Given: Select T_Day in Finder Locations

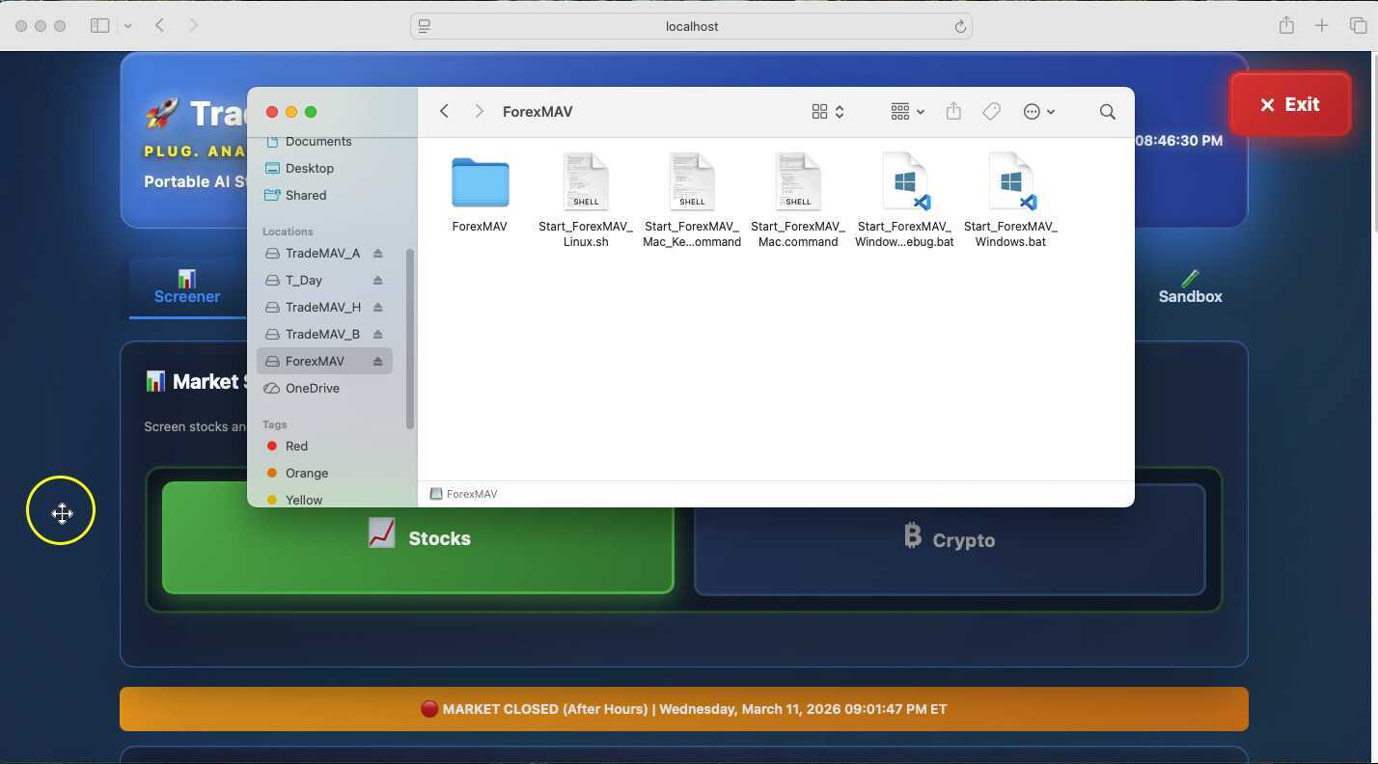Looking at the screenshot, I should (x=303, y=281).
